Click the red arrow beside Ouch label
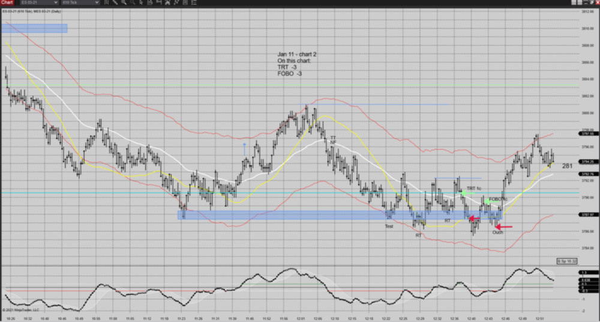 (504, 227)
